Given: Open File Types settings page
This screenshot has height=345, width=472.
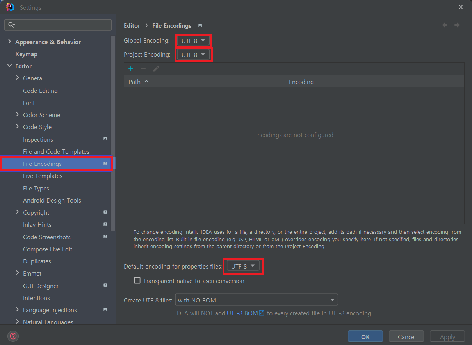Looking at the screenshot, I should click(36, 188).
